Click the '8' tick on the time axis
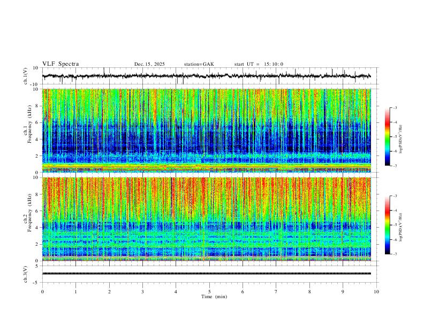 point(309,292)
